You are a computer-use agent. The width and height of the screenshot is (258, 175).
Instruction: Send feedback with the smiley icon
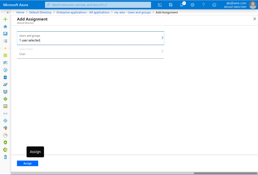click(x=214, y=5)
